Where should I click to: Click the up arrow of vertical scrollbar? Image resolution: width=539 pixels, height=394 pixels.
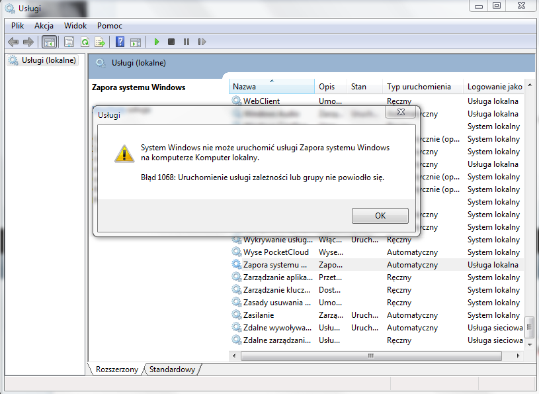click(x=530, y=85)
